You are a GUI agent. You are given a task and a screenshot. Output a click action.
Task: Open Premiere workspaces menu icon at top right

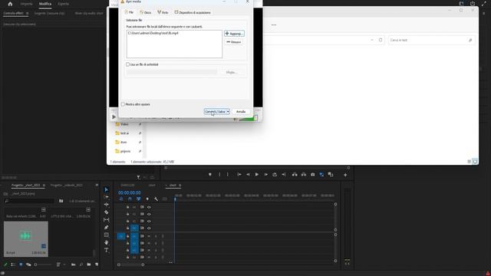click(x=461, y=4)
